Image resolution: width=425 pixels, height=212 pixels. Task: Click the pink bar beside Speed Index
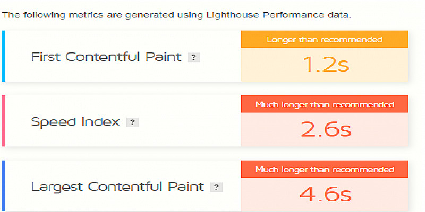coord(3,121)
